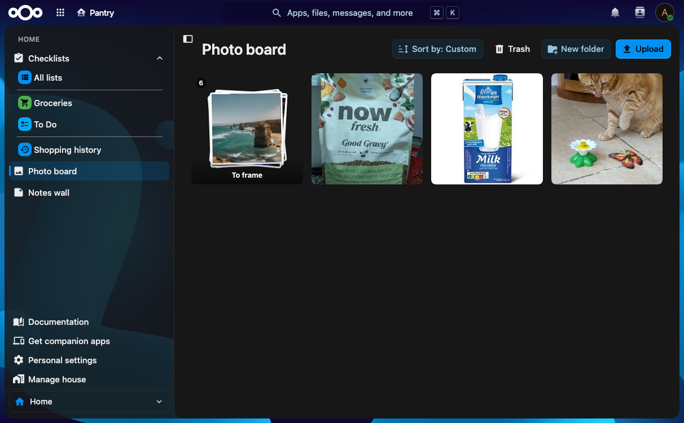Screen dimensions: 684x423
Task: Click the sort arrows icon
Action: [403, 49]
